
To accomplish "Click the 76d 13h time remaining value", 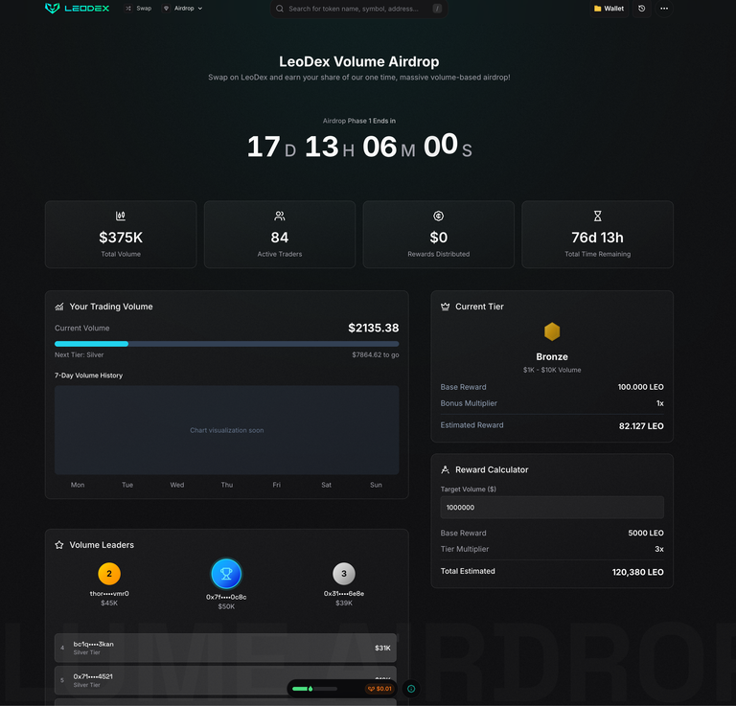I will tap(598, 238).
